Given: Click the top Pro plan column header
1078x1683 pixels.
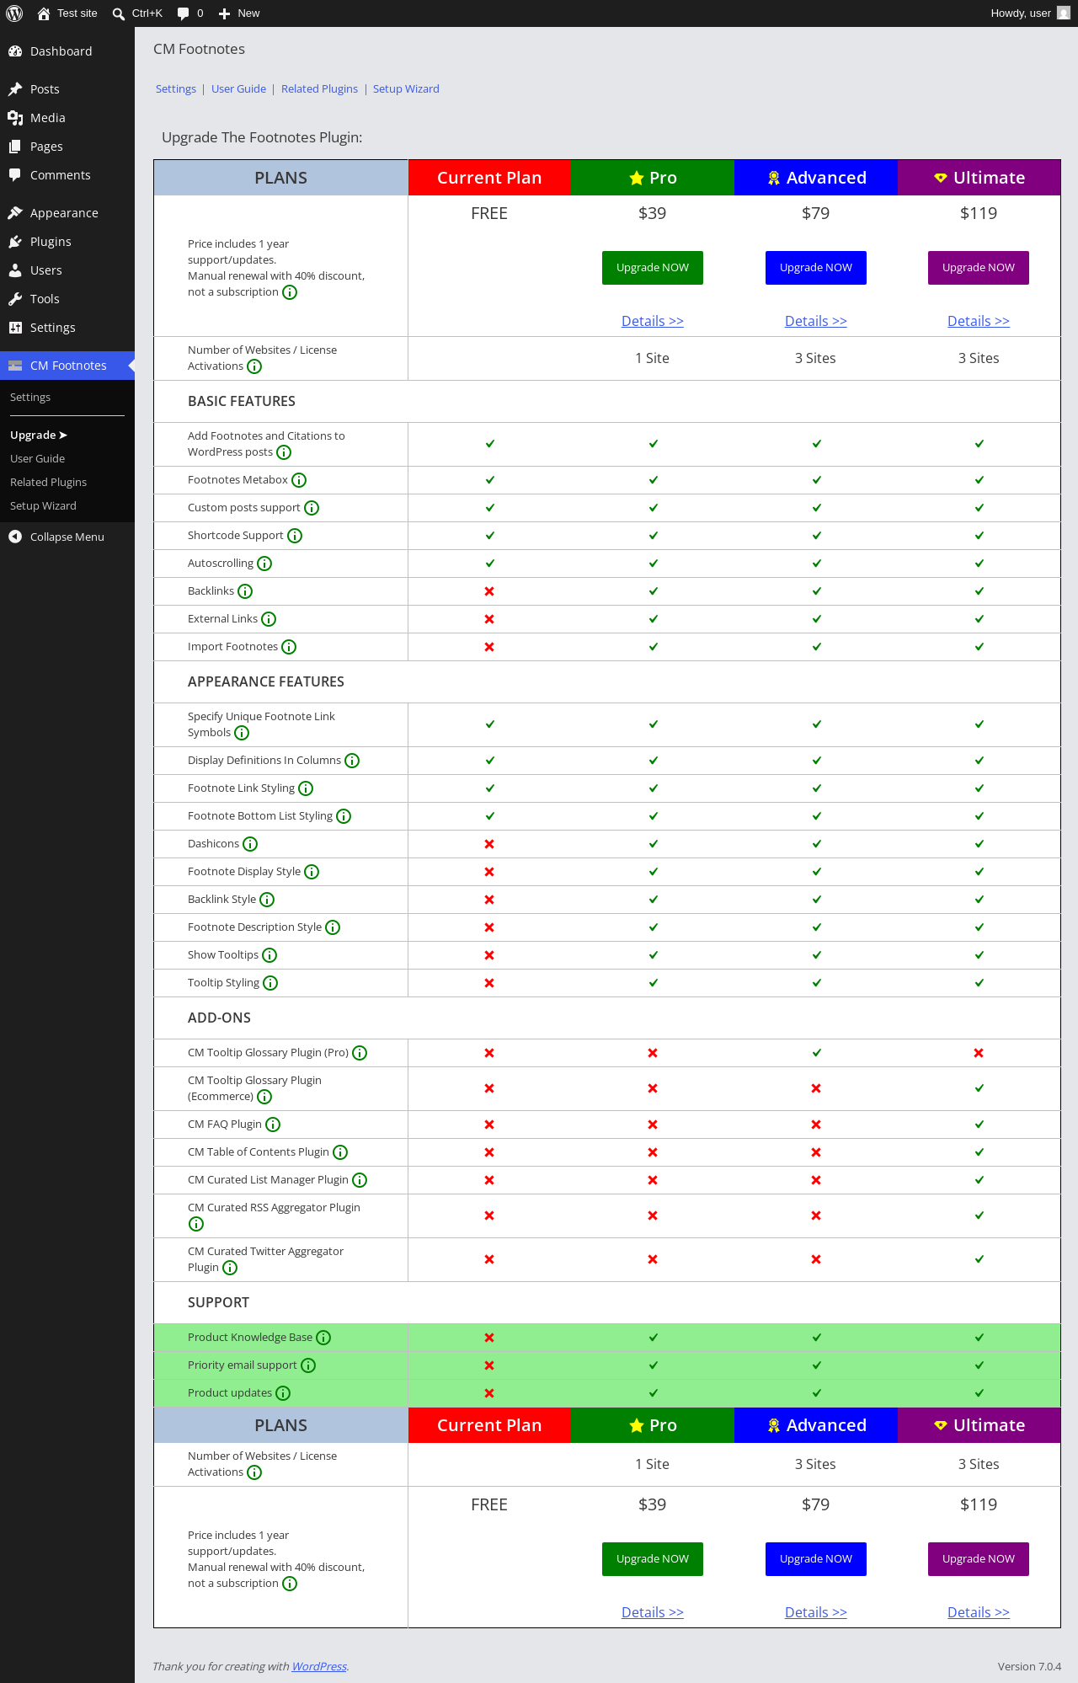Looking at the screenshot, I should tap(653, 178).
